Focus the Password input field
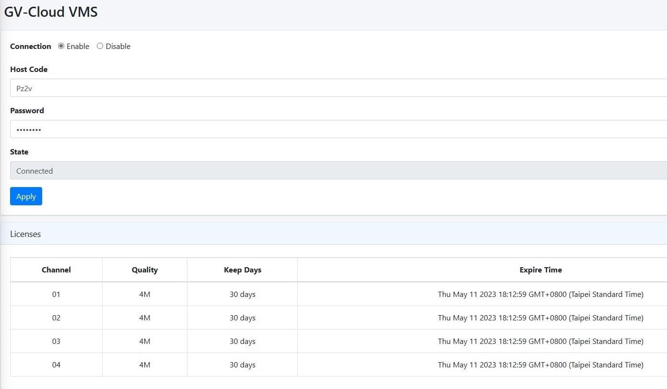667x389 pixels. click(336, 130)
